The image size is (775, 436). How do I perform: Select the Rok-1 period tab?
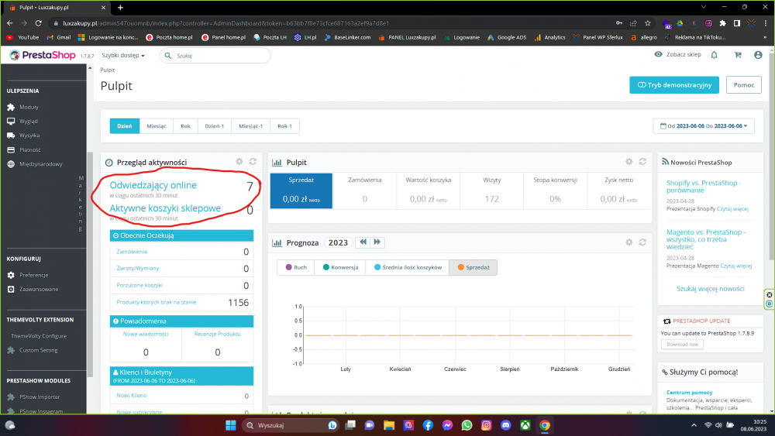[x=284, y=126]
